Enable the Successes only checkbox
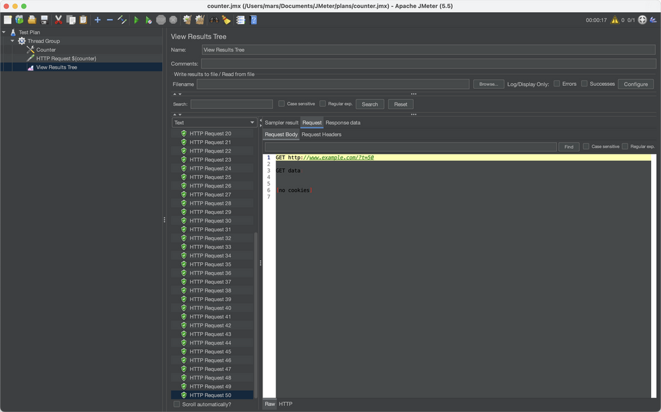This screenshot has width=661, height=412. pos(584,84)
